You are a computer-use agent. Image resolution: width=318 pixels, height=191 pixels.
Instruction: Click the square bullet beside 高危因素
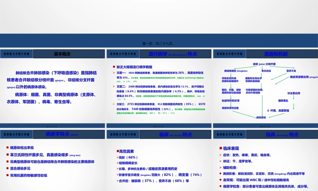click(117, 151)
